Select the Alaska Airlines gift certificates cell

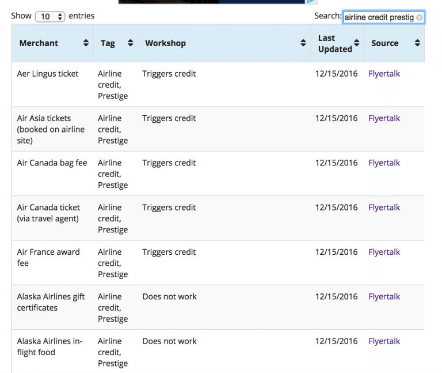[x=51, y=302]
